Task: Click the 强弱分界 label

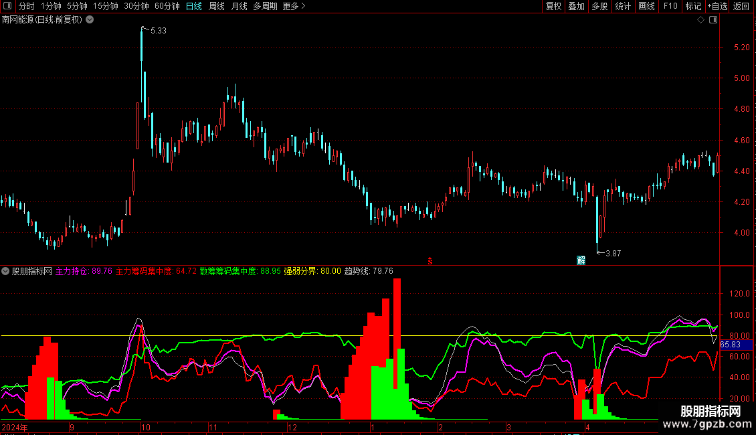Action: pyautogui.click(x=312, y=271)
